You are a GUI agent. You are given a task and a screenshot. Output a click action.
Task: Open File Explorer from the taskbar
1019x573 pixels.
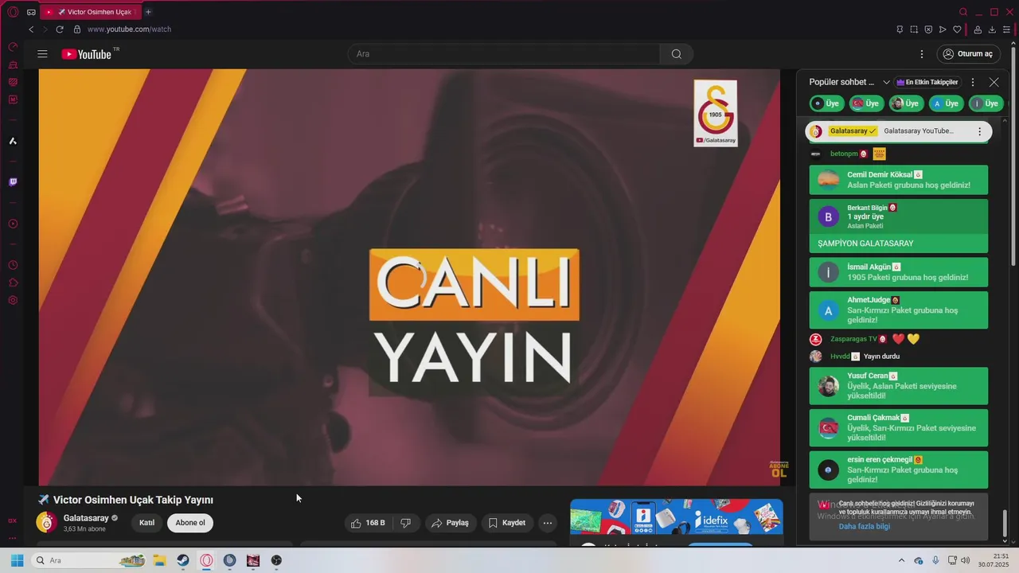coord(159,560)
